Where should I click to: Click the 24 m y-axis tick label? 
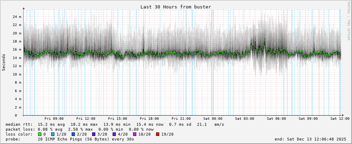17,17
